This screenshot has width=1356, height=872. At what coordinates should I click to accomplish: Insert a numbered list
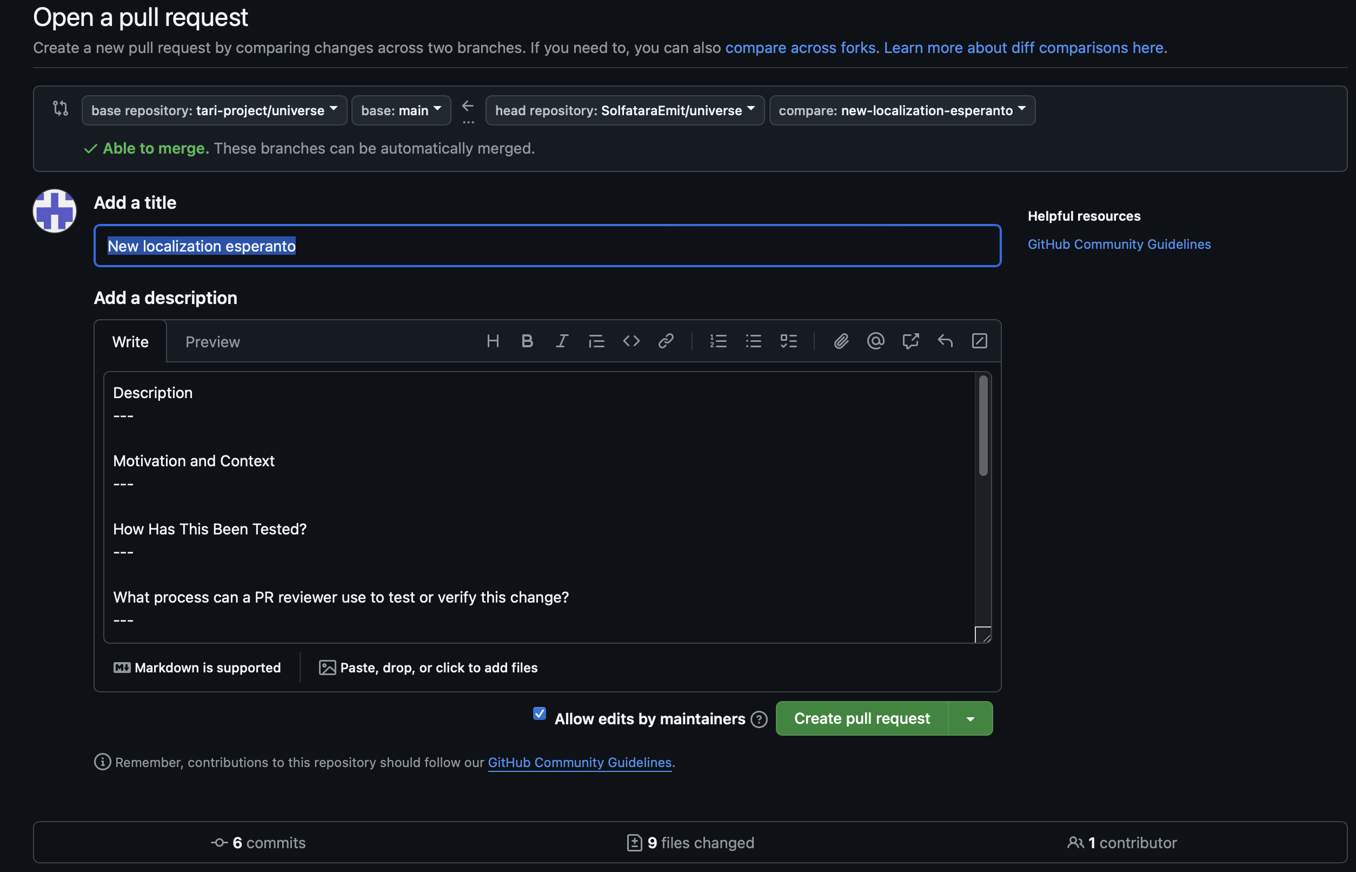pyautogui.click(x=718, y=341)
